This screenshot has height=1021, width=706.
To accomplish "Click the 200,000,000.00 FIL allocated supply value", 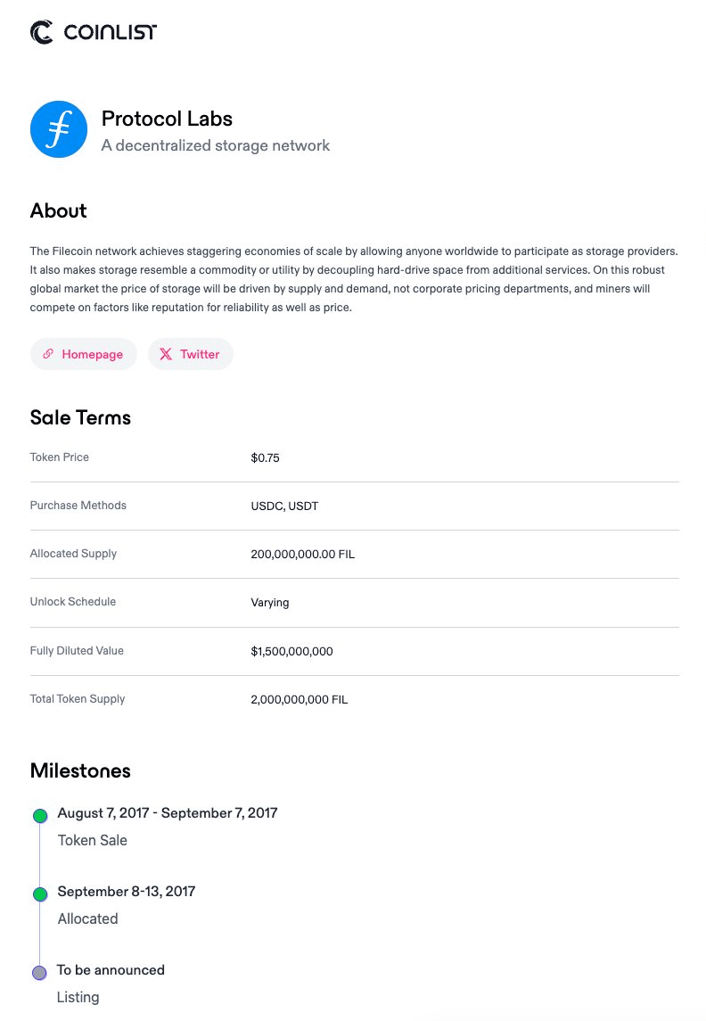I will 302,555.
